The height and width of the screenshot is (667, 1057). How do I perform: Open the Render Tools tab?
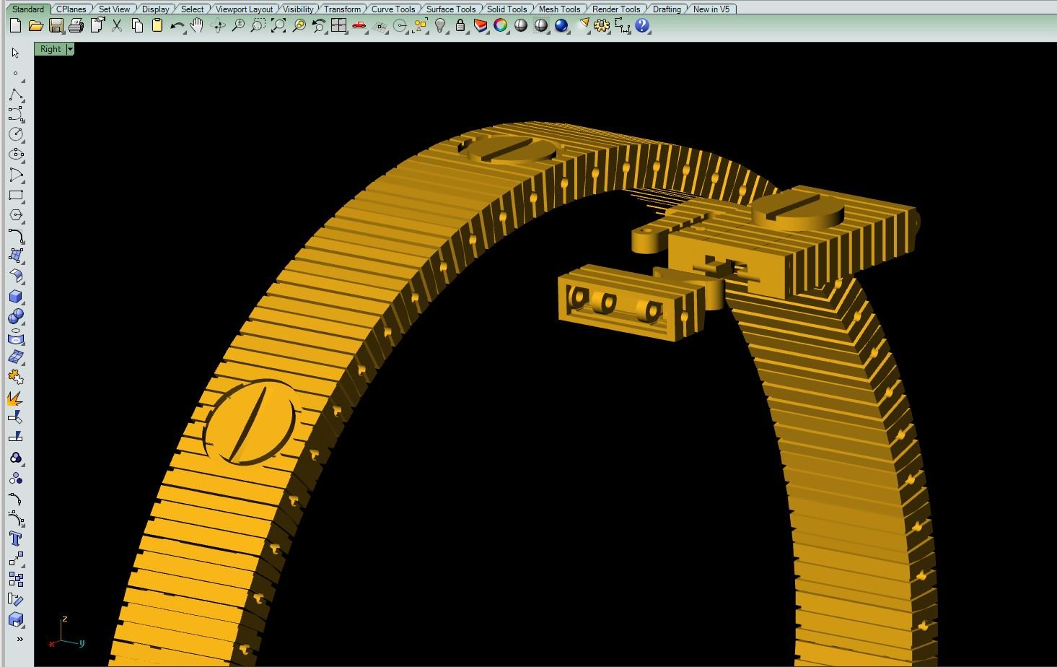point(615,9)
